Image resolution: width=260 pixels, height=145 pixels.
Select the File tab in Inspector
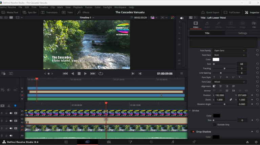pyautogui.click(x=254, y=25)
